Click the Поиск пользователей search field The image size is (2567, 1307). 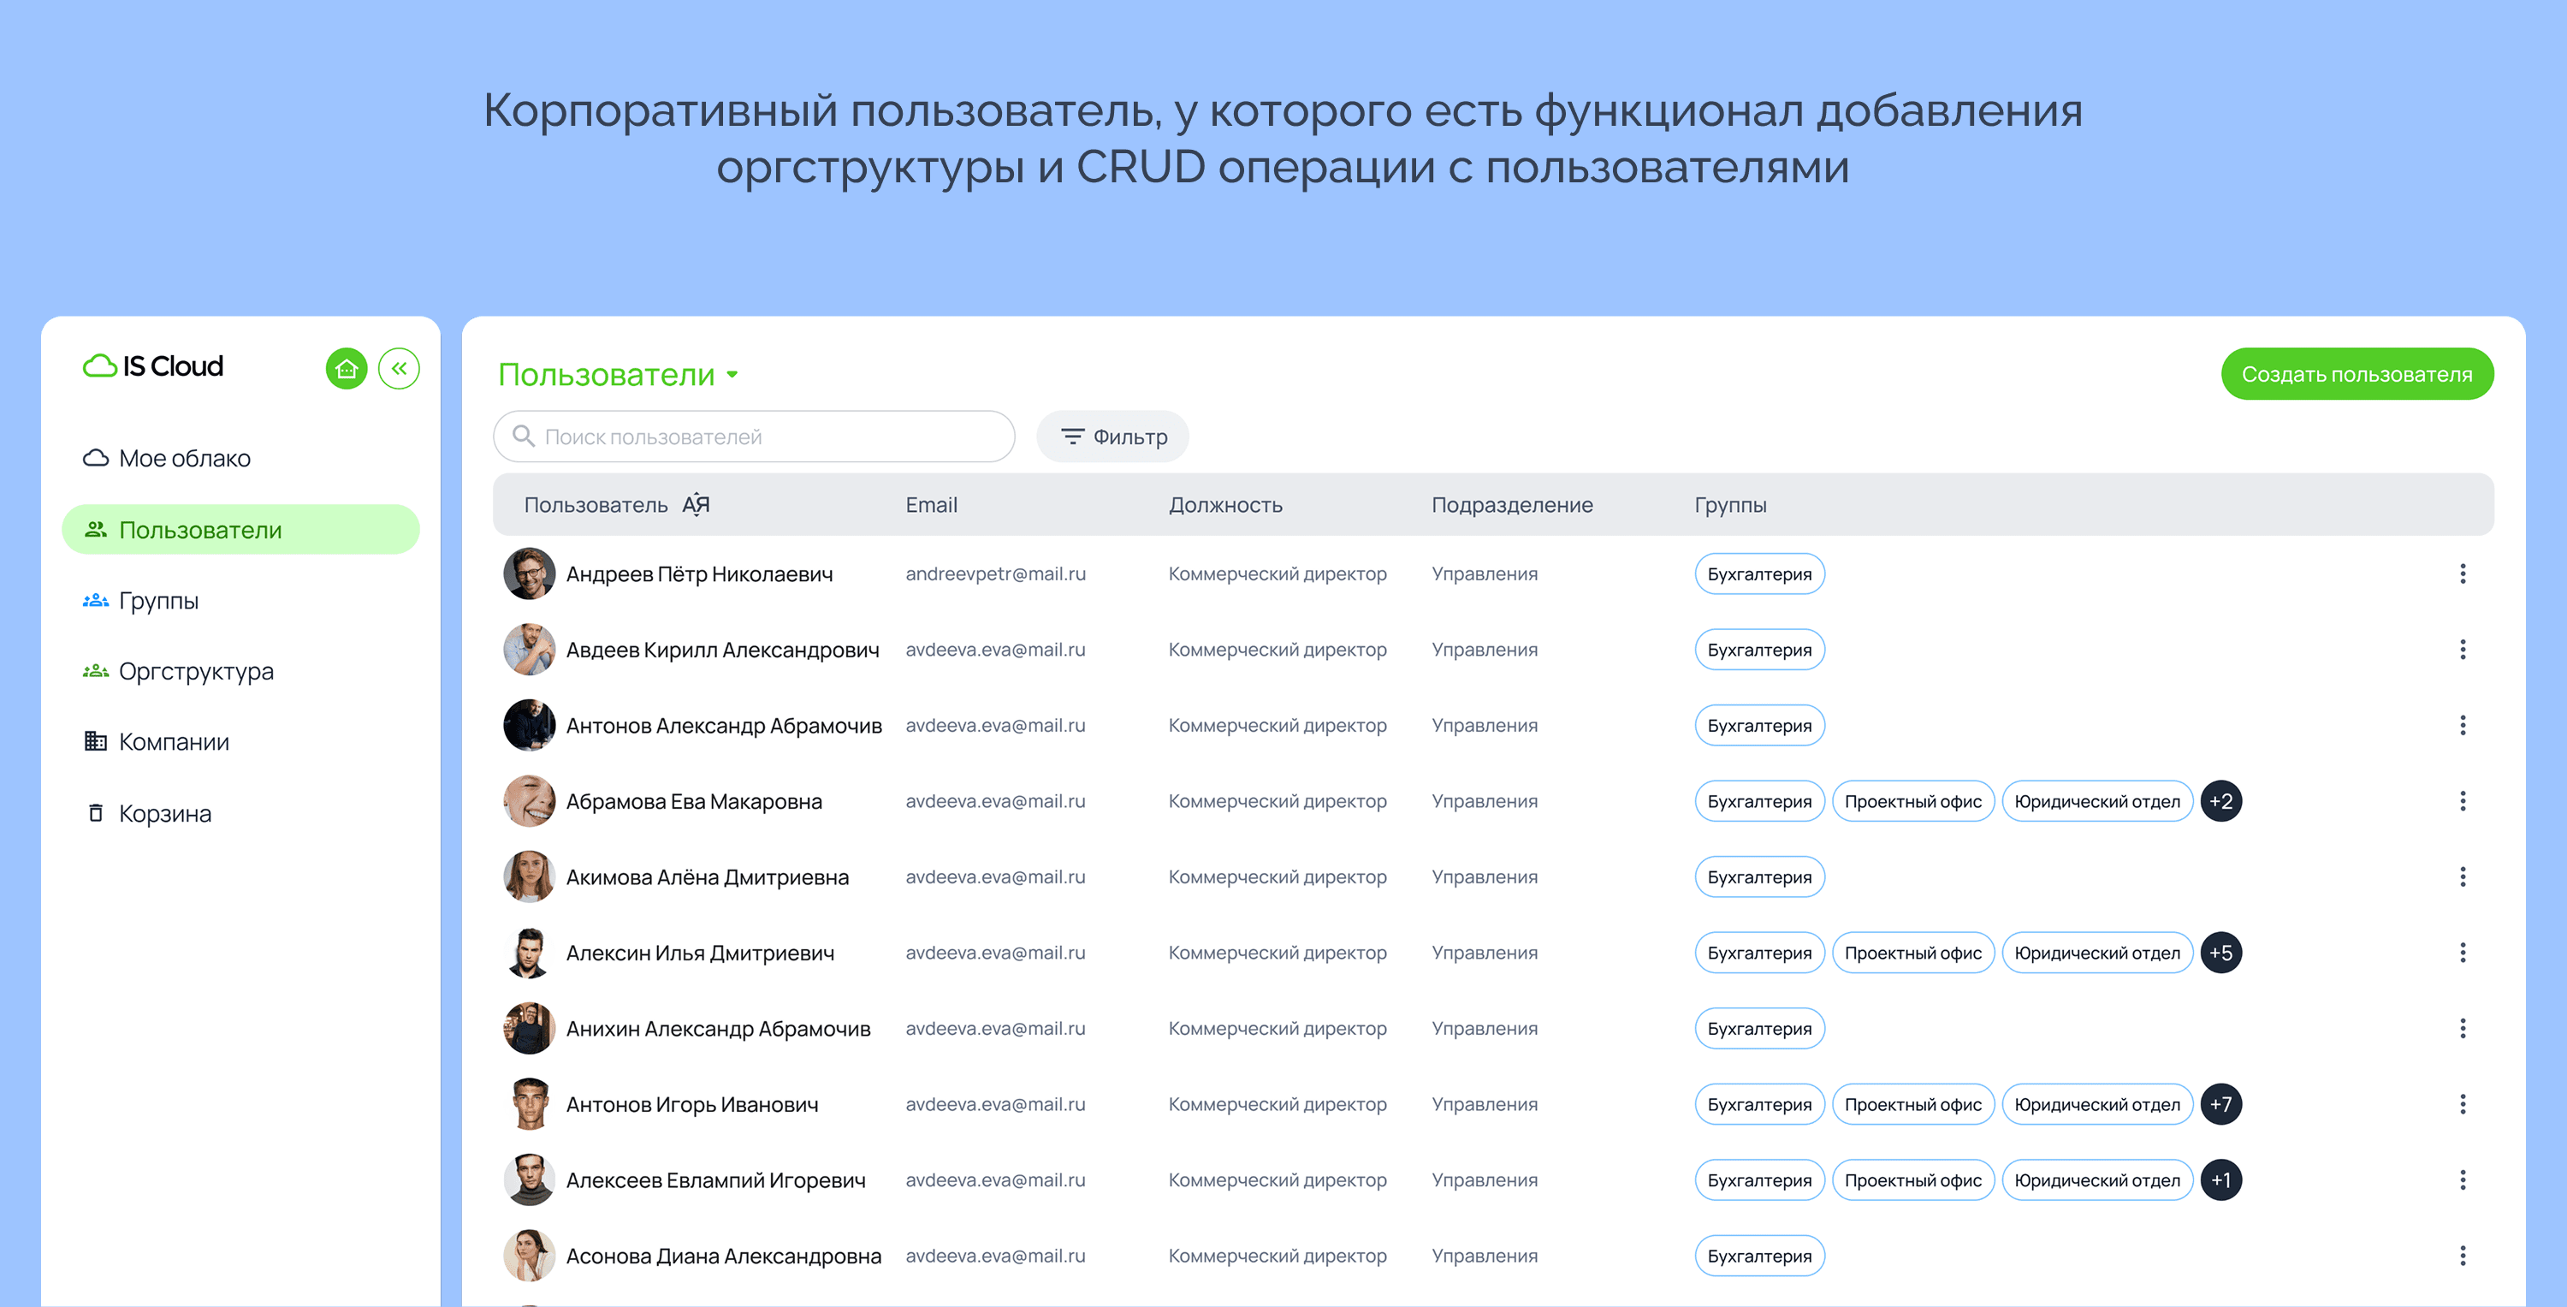point(768,437)
